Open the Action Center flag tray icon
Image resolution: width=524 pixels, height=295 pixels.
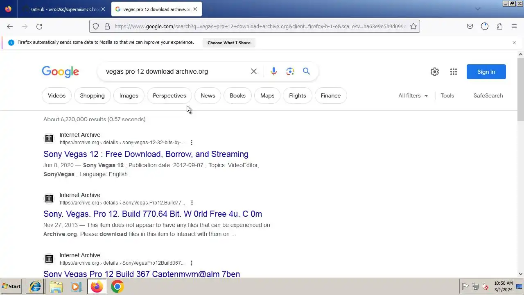[465, 286]
